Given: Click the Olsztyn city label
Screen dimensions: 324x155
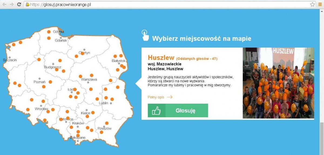Looking at the screenshot, I should click(x=84, y=53).
